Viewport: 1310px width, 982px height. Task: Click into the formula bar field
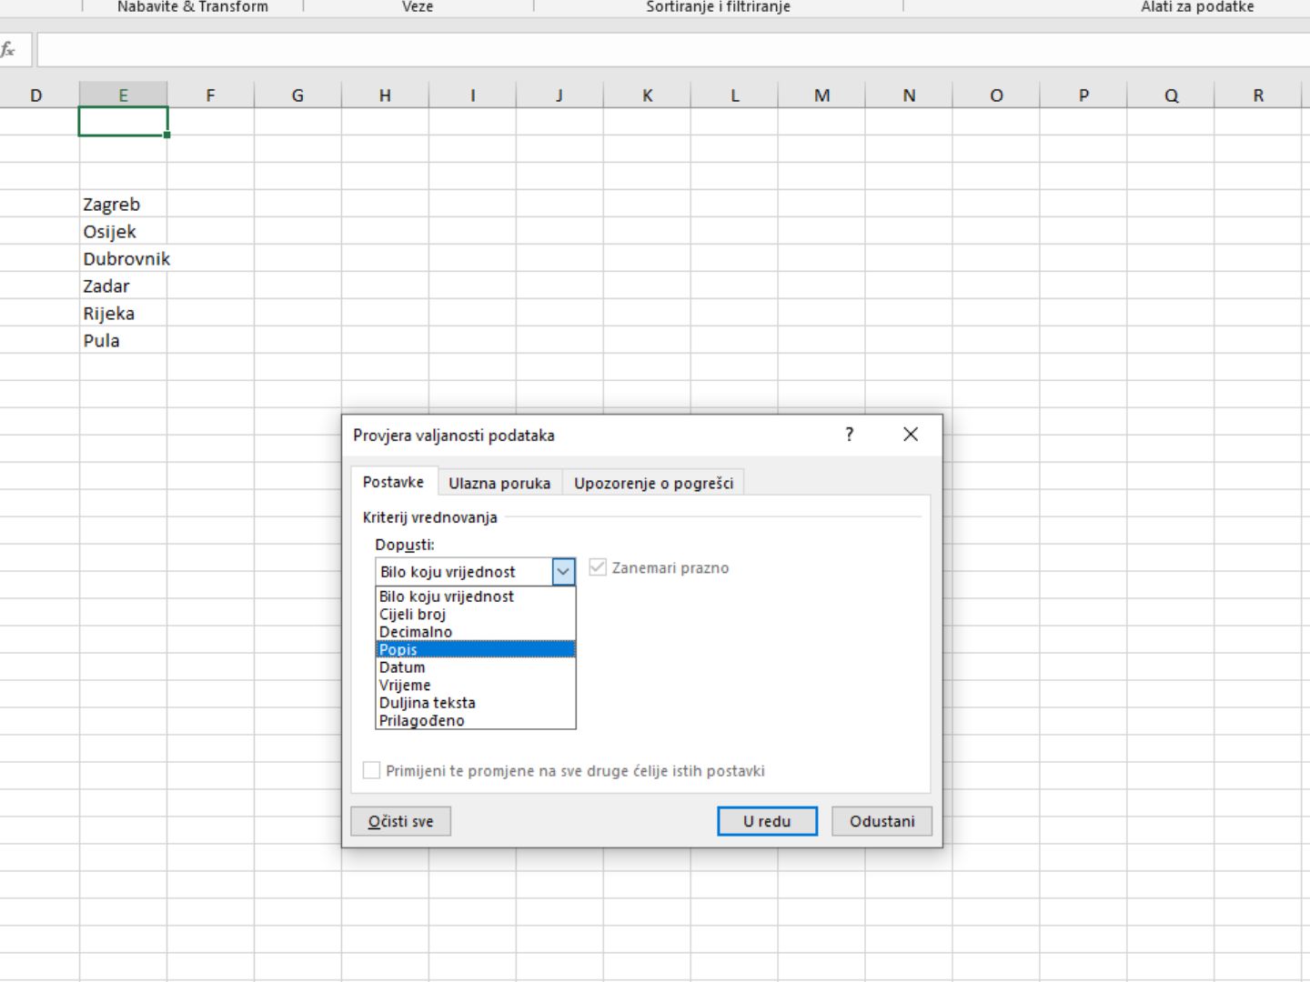(x=673, y=50)
